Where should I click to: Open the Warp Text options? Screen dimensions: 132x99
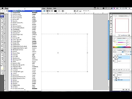coord(59,11)
